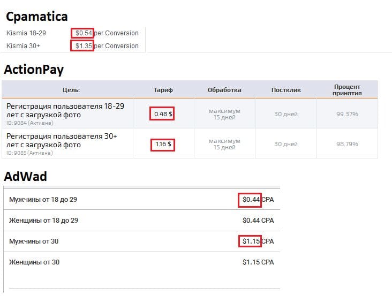Select the 'Мужчины от 18 до 29' row label

click(x=43, y=200)
